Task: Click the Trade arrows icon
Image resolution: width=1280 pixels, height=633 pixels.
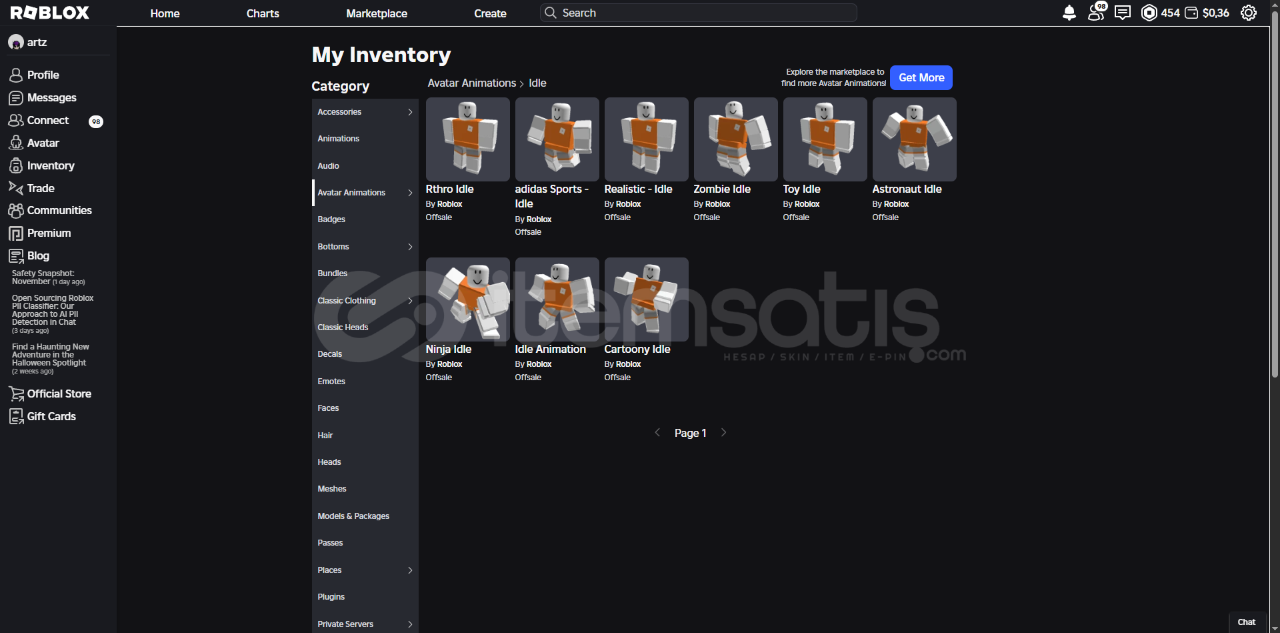Action: (x=16, y=187)
